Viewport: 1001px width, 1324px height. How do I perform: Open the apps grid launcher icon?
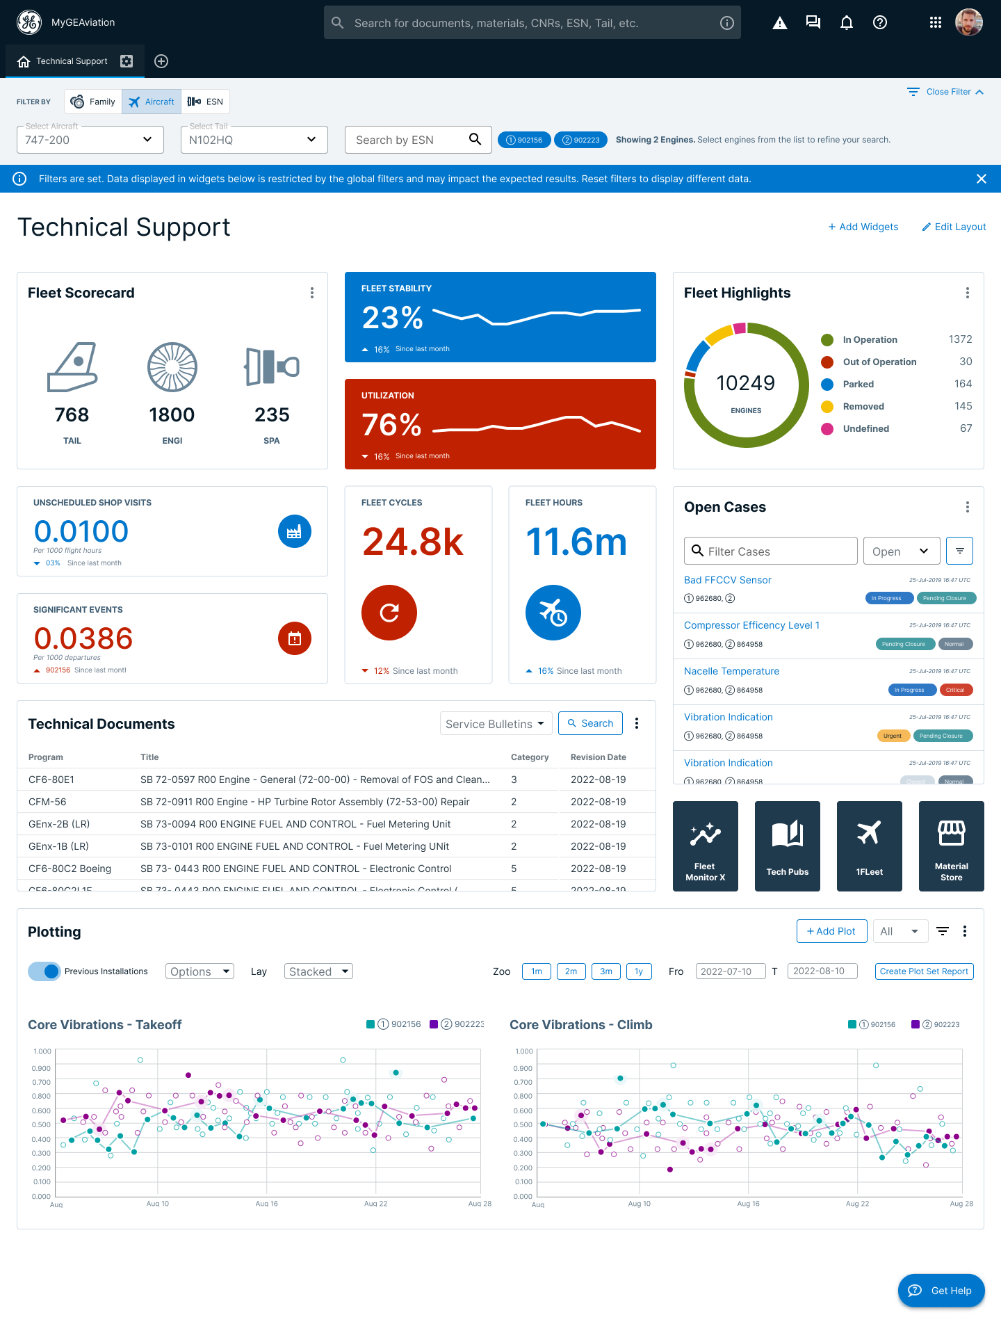(x=935, y=23)
